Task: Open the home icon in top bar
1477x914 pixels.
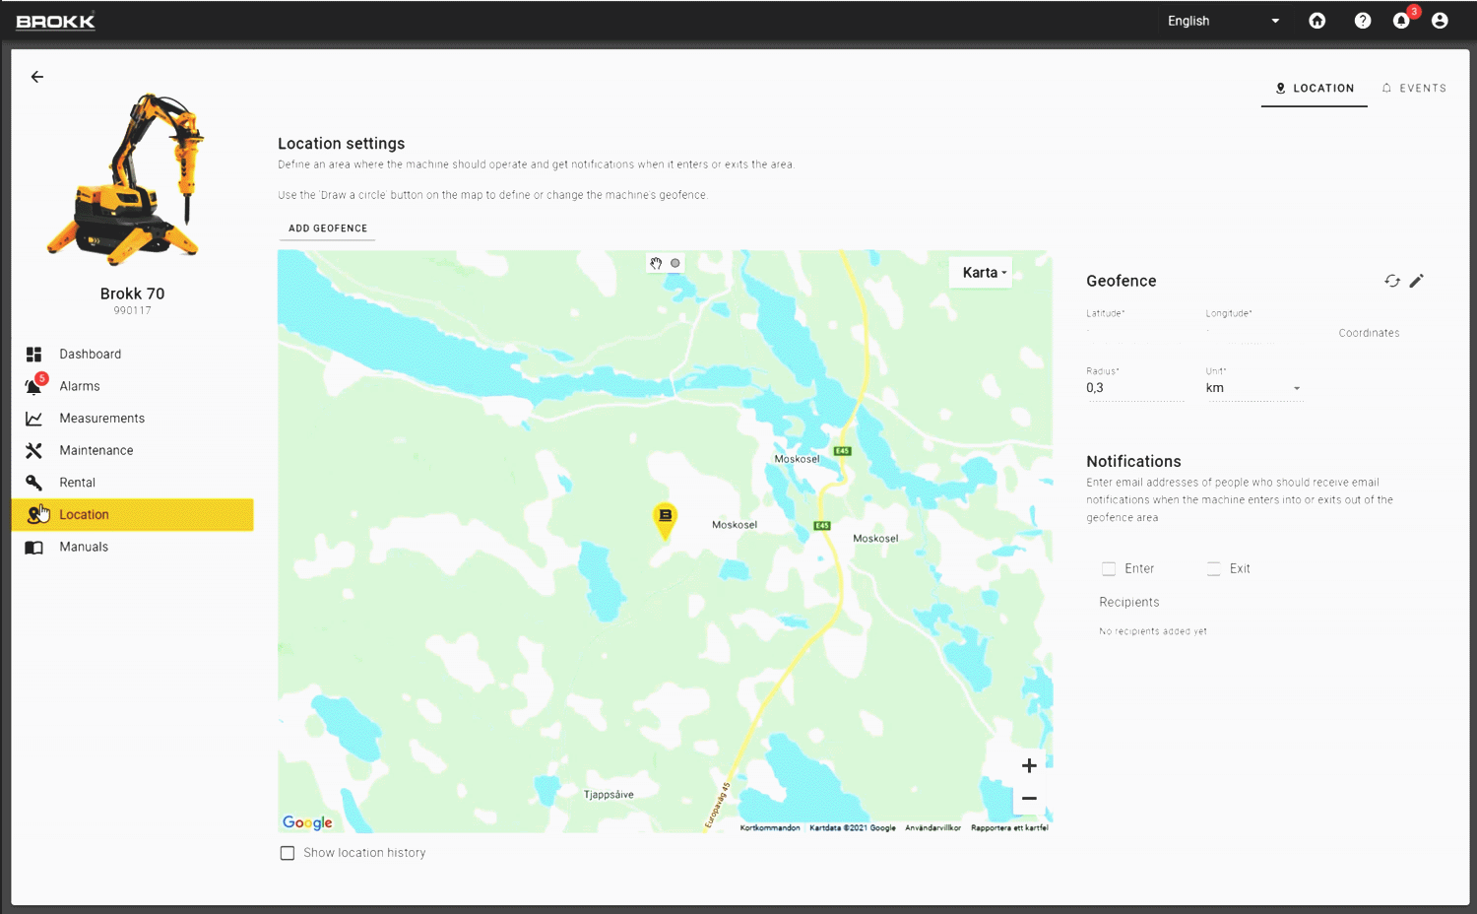Action: pyautogui.click(x=1316, y=21)
